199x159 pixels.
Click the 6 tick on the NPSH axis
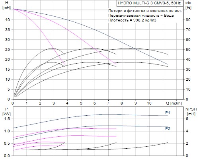(x=187, y=118)
